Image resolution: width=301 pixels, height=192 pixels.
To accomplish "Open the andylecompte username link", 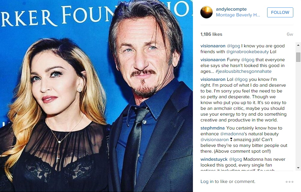I will 231,9.
